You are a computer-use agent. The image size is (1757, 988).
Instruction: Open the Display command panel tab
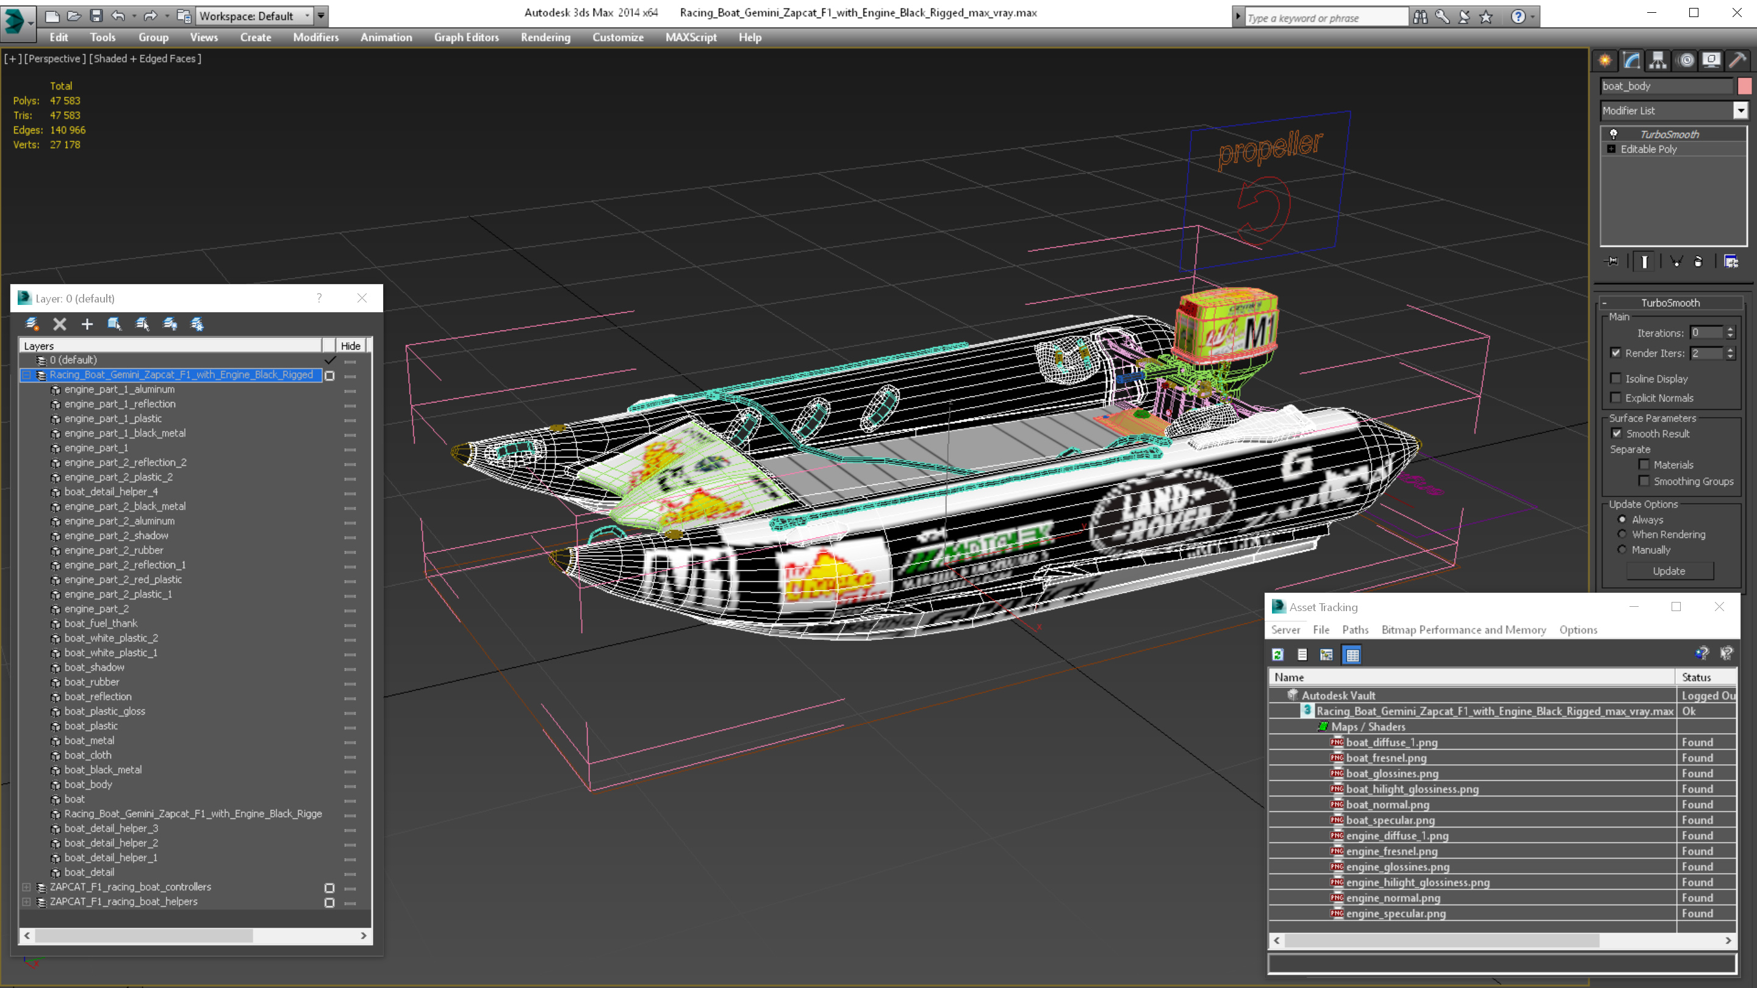(x=1711, y=61)
